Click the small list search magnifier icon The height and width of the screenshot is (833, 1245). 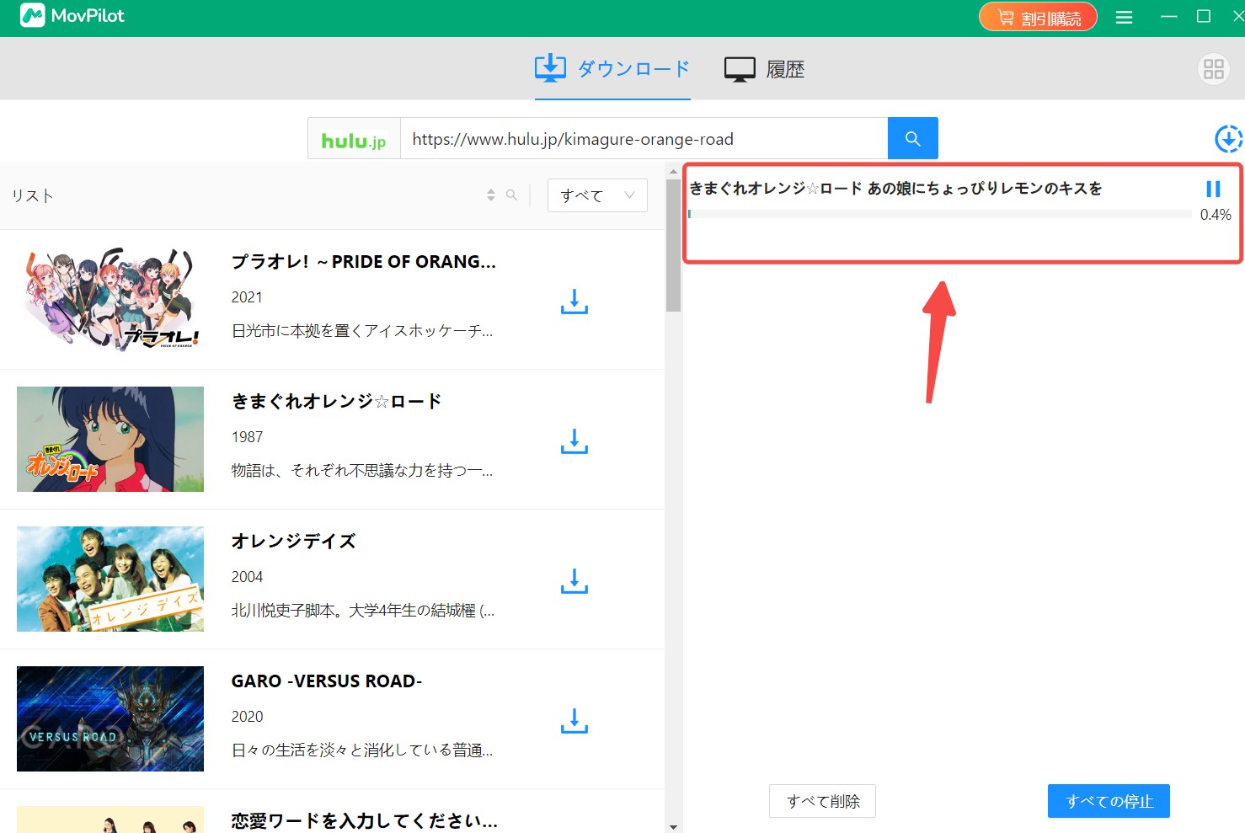(x=511, y=195)
